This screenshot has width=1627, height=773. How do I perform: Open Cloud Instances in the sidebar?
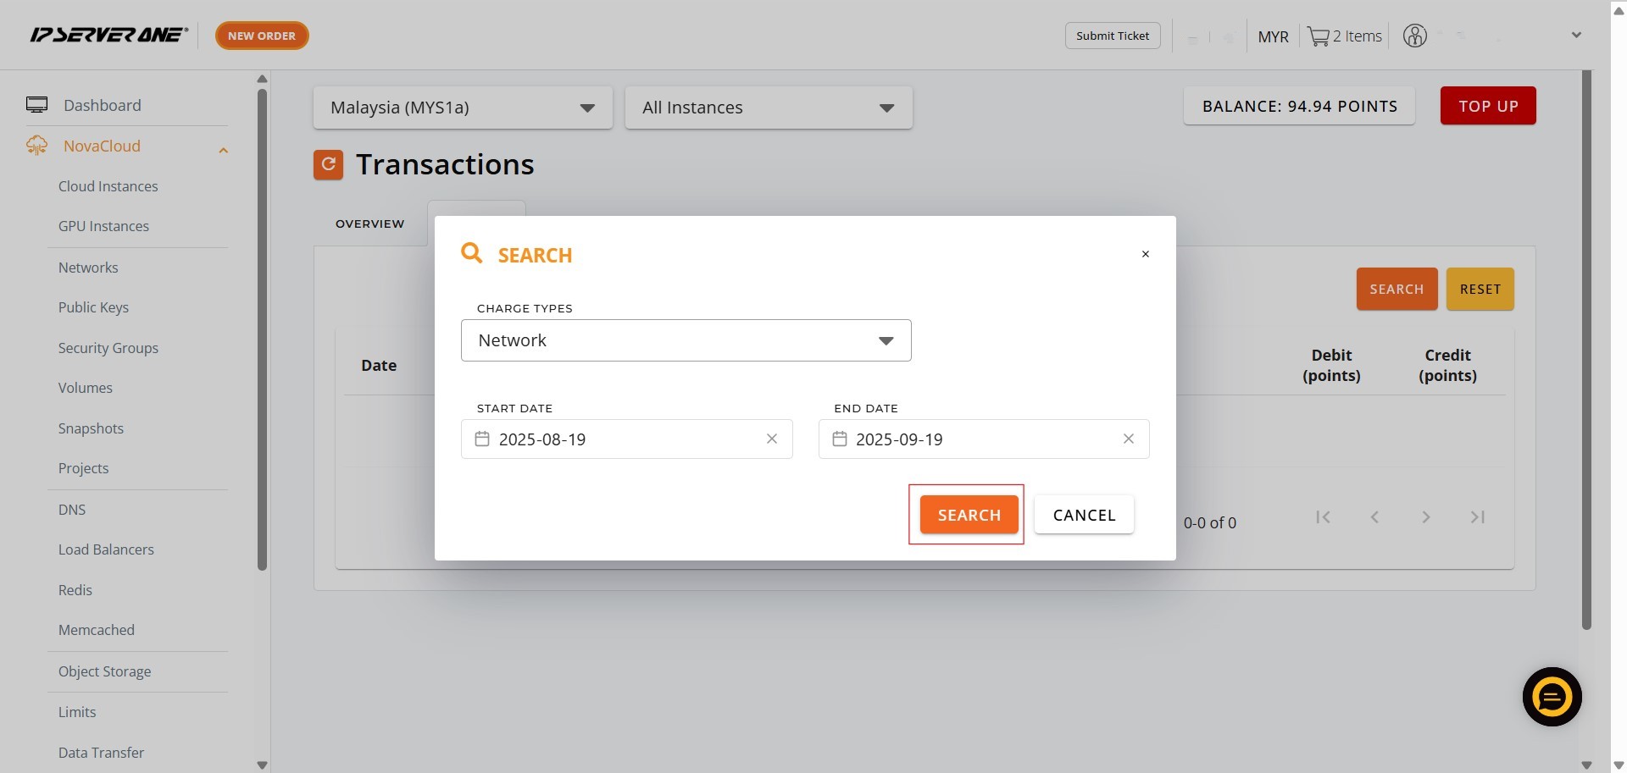(x=108, y=186)
